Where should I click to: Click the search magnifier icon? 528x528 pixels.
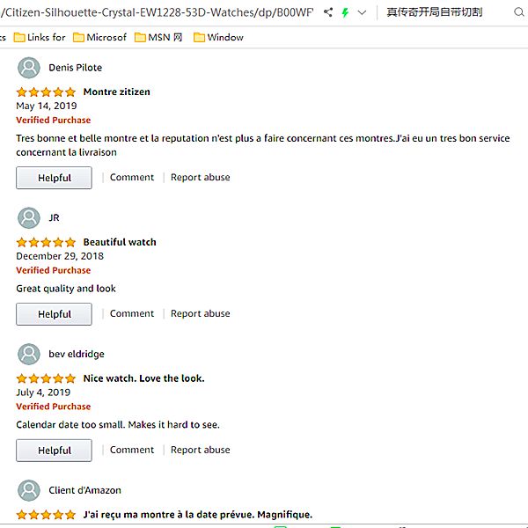click(x=517, y=12)
